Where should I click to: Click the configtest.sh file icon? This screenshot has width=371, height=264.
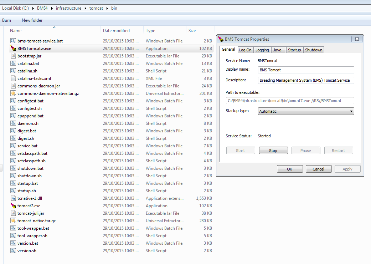click(13, 108)
